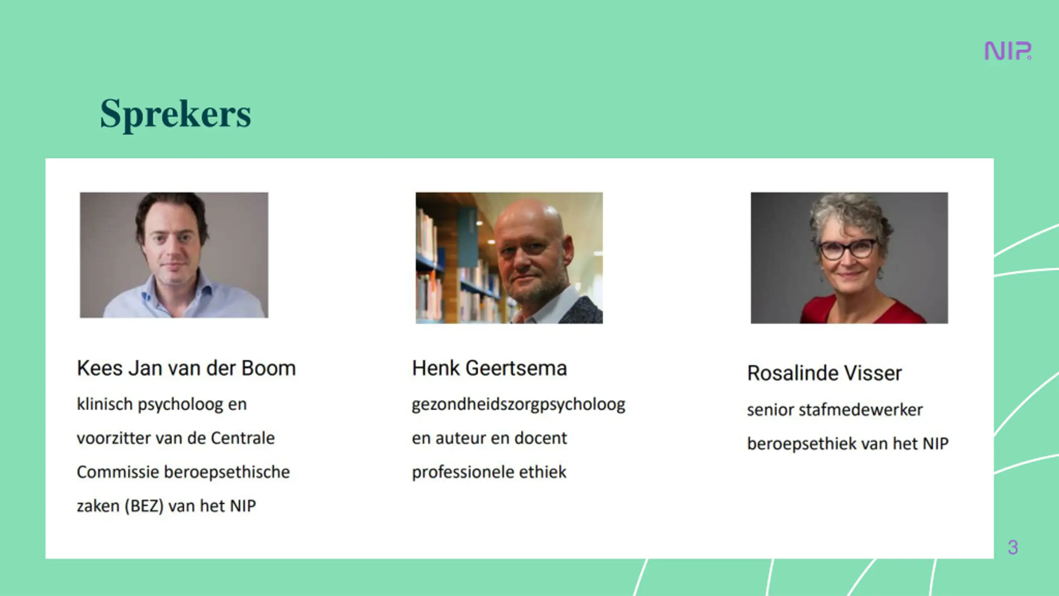The width and height of the screenshot is (1059, 596).
Task: Click the line 'senior stafmedewerker'
Action: 835,410
